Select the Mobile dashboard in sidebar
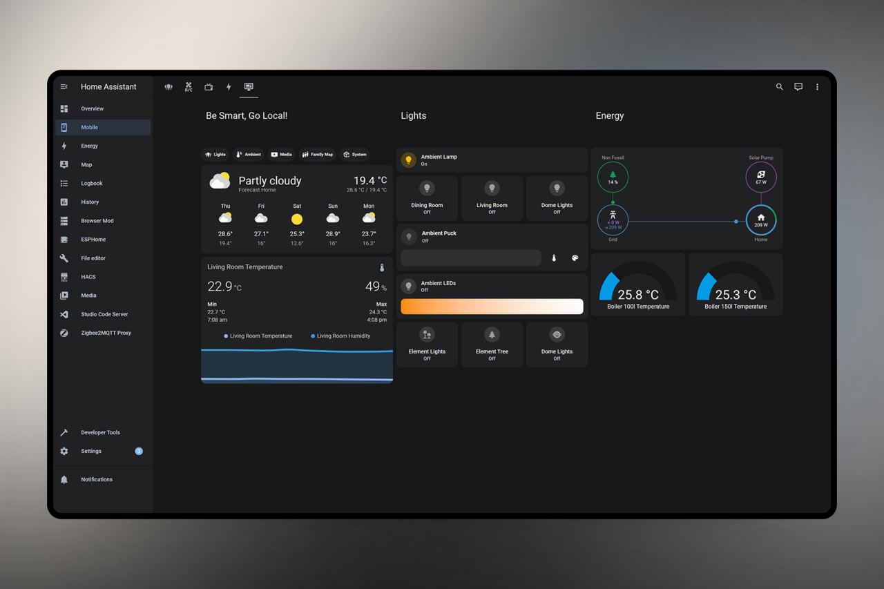 [x=103, y=127]
